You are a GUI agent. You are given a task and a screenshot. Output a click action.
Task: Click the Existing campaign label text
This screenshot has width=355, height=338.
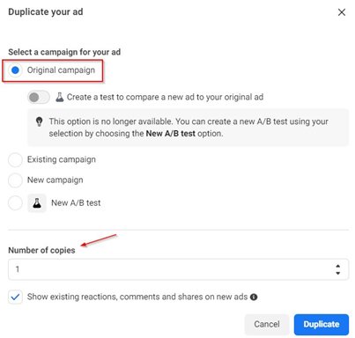pyautogui.click(x=62, y=160)
